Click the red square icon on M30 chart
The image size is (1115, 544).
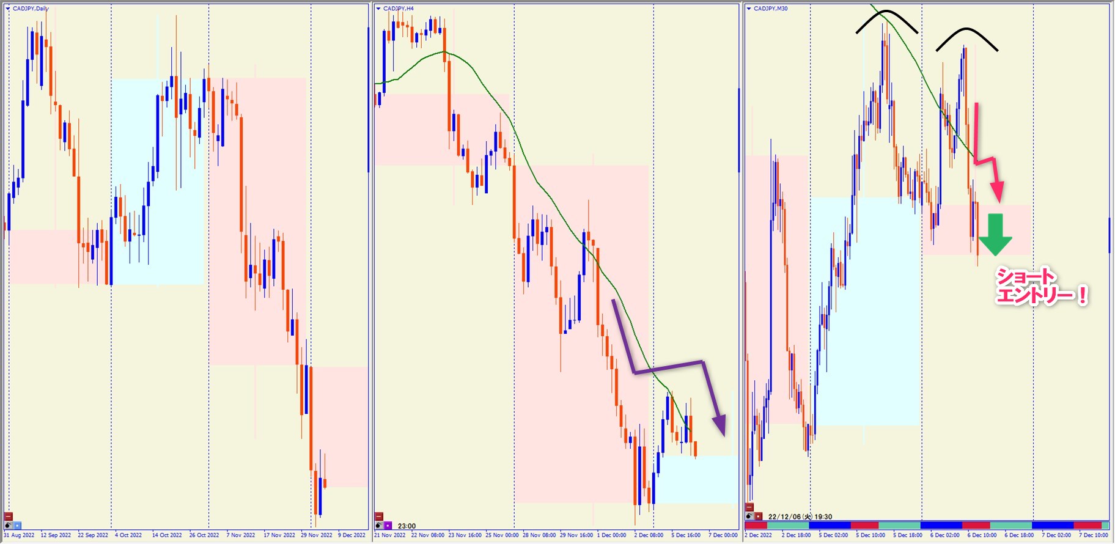(x=759, y=516)
